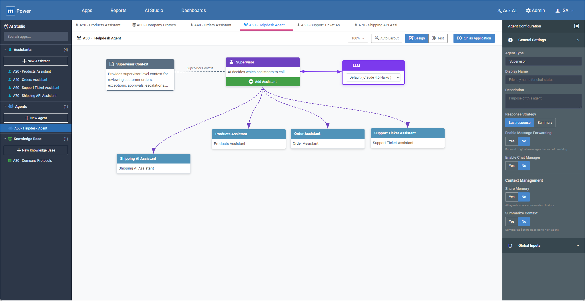Open the 100% zoom dropdown
This screenshot has width=585, height=301.
[x=358, y=38]
